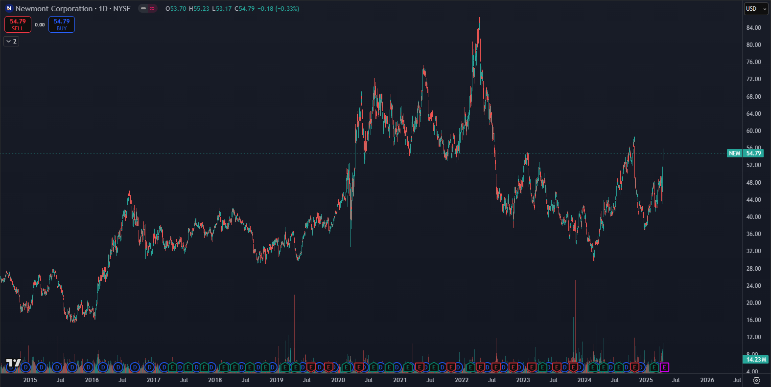
Task: Click the 40.00 price axis label
Action: (x=753, y=217)
